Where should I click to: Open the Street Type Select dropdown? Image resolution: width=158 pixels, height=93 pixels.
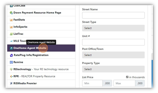click(x=113, y=28)
